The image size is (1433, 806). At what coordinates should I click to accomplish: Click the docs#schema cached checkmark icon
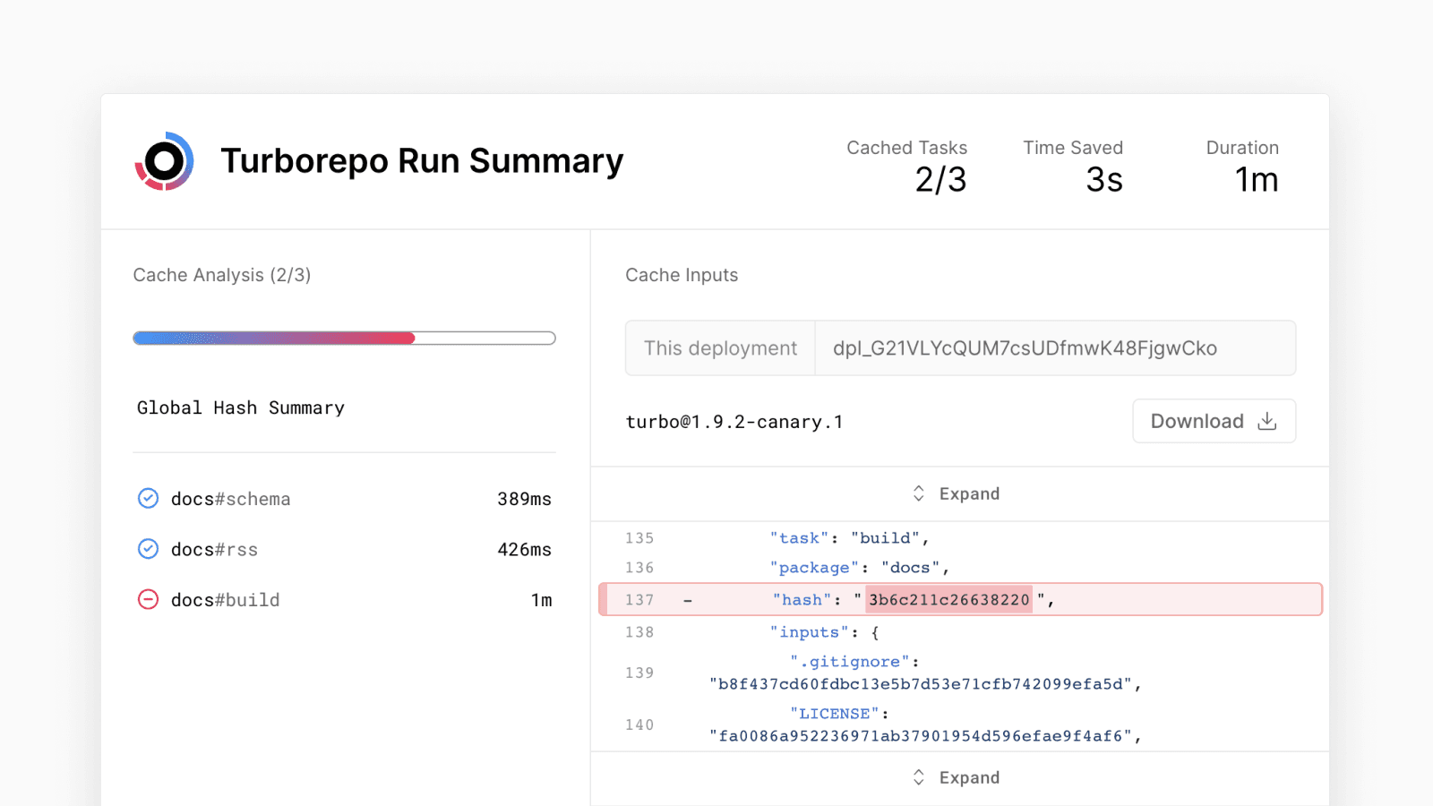tap(148, 499)
